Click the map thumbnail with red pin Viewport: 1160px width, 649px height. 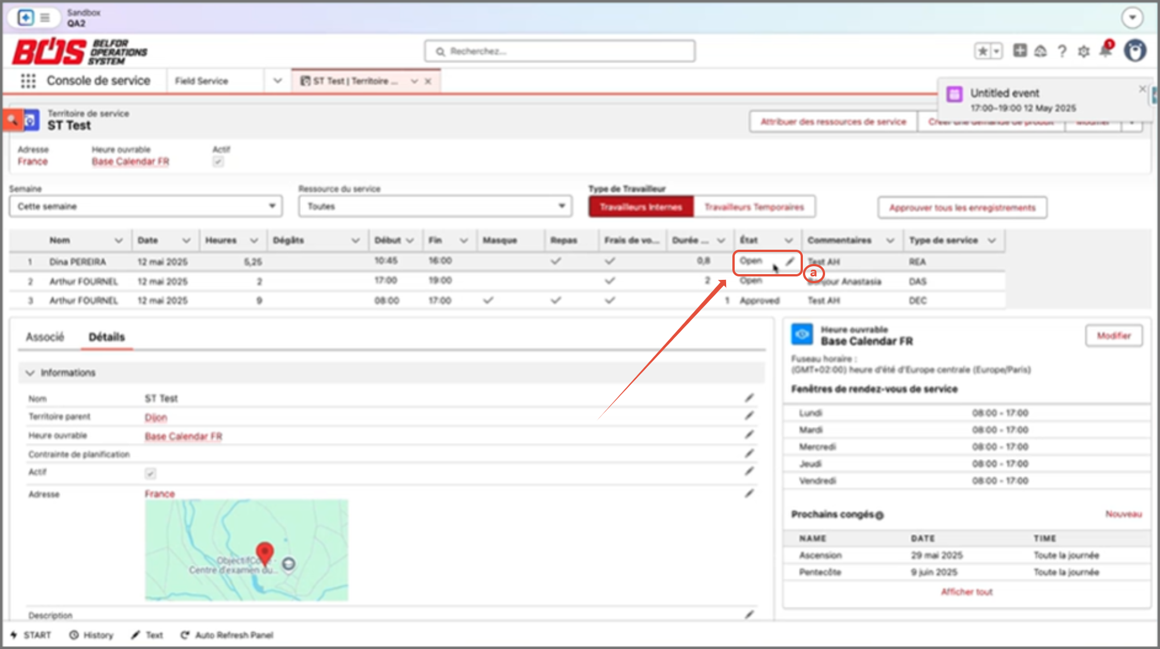246,550
